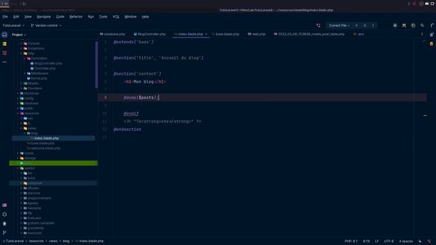Viewport: 436px width, 245px height.
Task: Close the index.blade.php tab
Action: (x=206, y=34)
